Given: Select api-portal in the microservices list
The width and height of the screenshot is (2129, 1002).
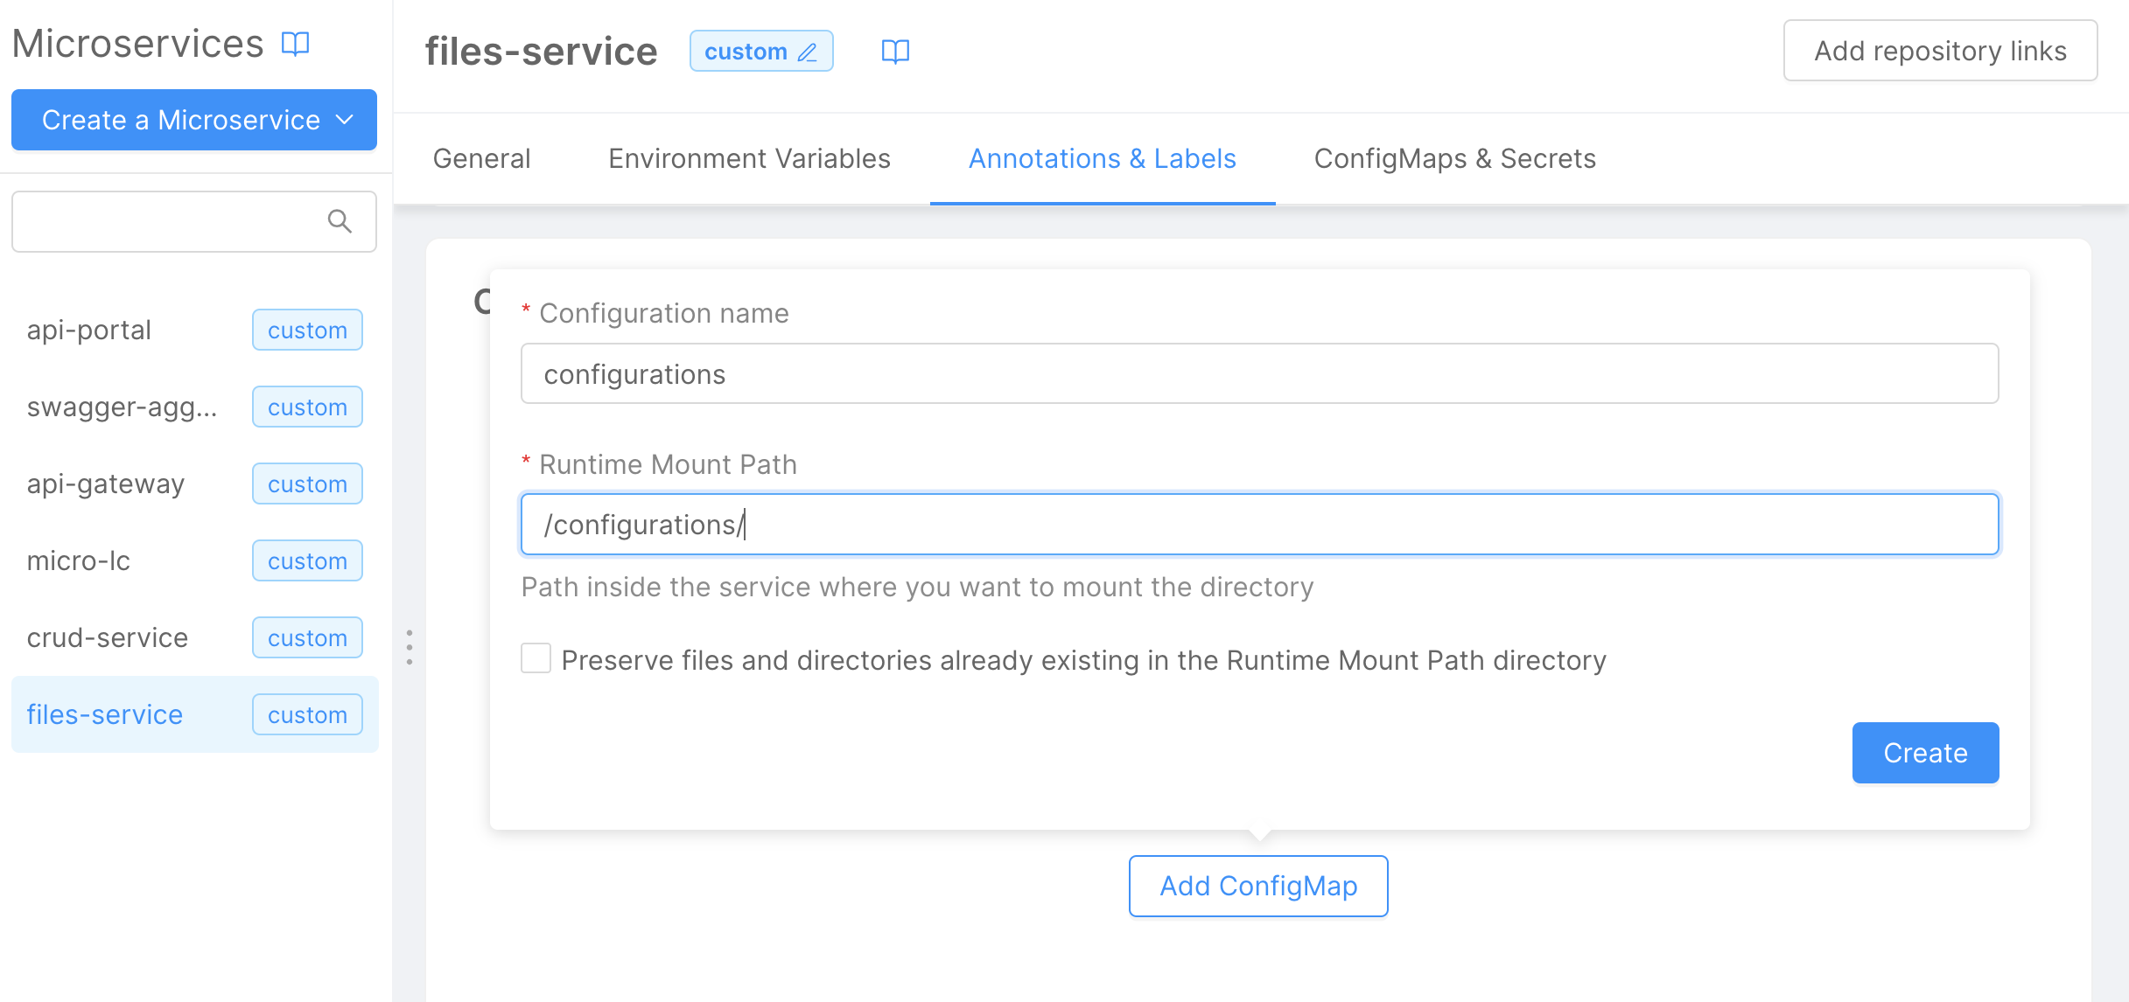Looking at the screenshot, I should [89, 330].
